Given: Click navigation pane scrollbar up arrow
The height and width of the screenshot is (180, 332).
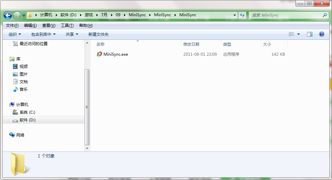Looking at the screenshot, I should (x=87, y=43).
